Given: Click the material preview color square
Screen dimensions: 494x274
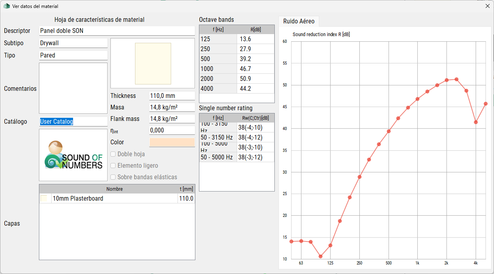Looking at the screenshot, I should coord(153,63).
